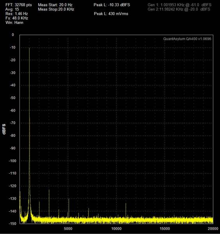Click the third harmonic spike near -123 dBFS

point(49,190)
